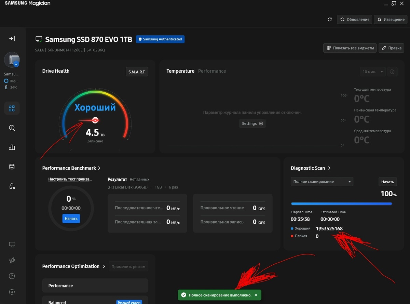This screenshot has height=304, width=410.
Task: Open Diagnostic Scan magnifier icon in sidebar
Action: click(12, 128)
